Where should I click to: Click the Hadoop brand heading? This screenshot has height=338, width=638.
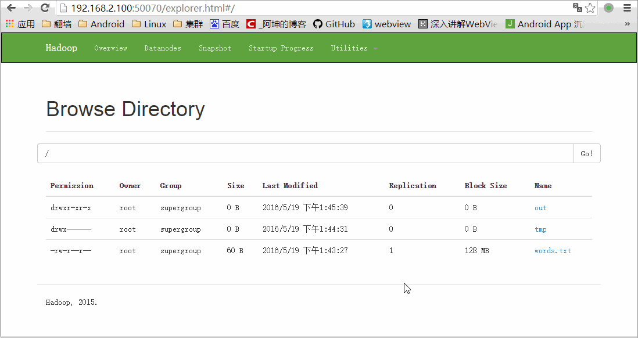(x=61, y=48)
